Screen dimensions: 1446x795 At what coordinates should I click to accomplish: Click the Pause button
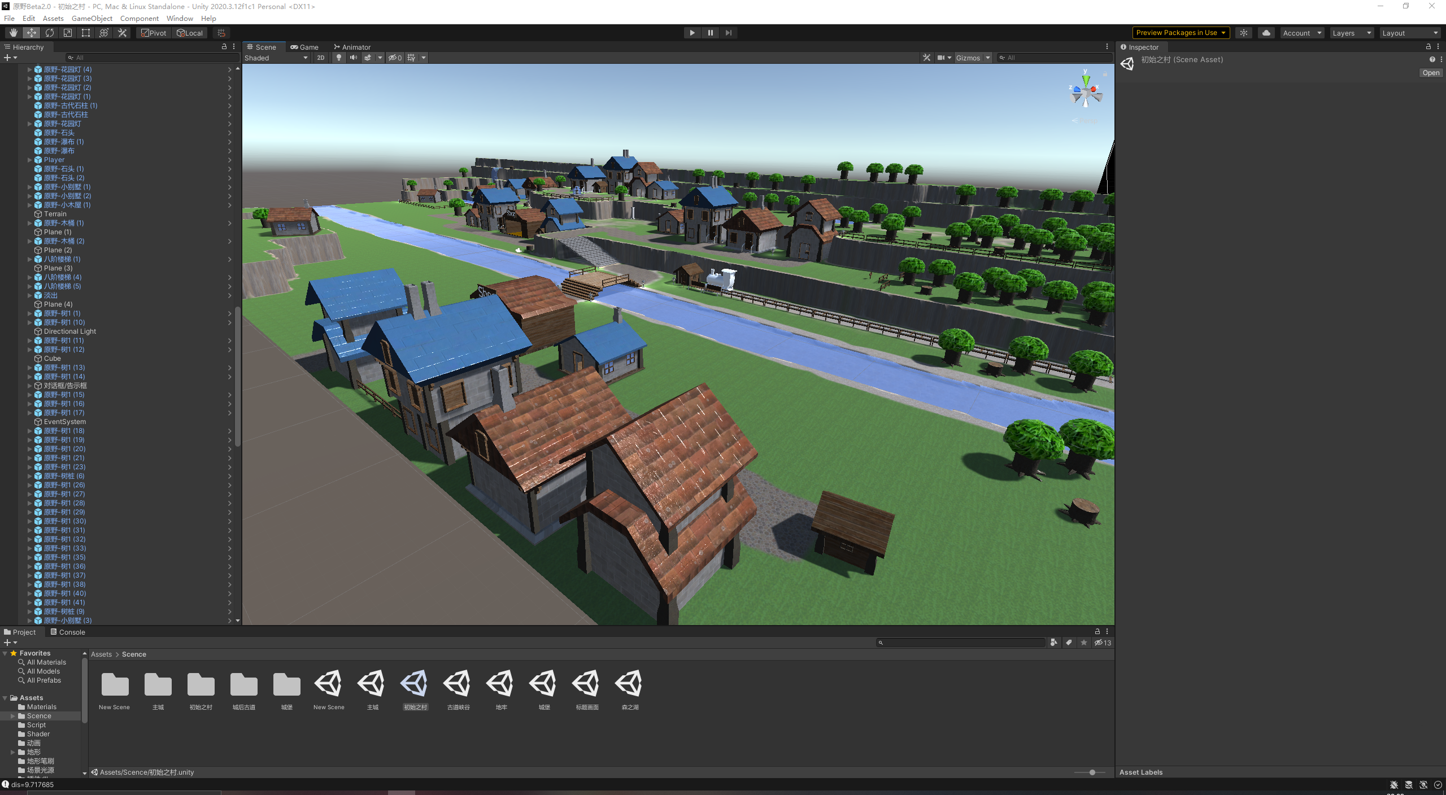[x=710, y=33]
